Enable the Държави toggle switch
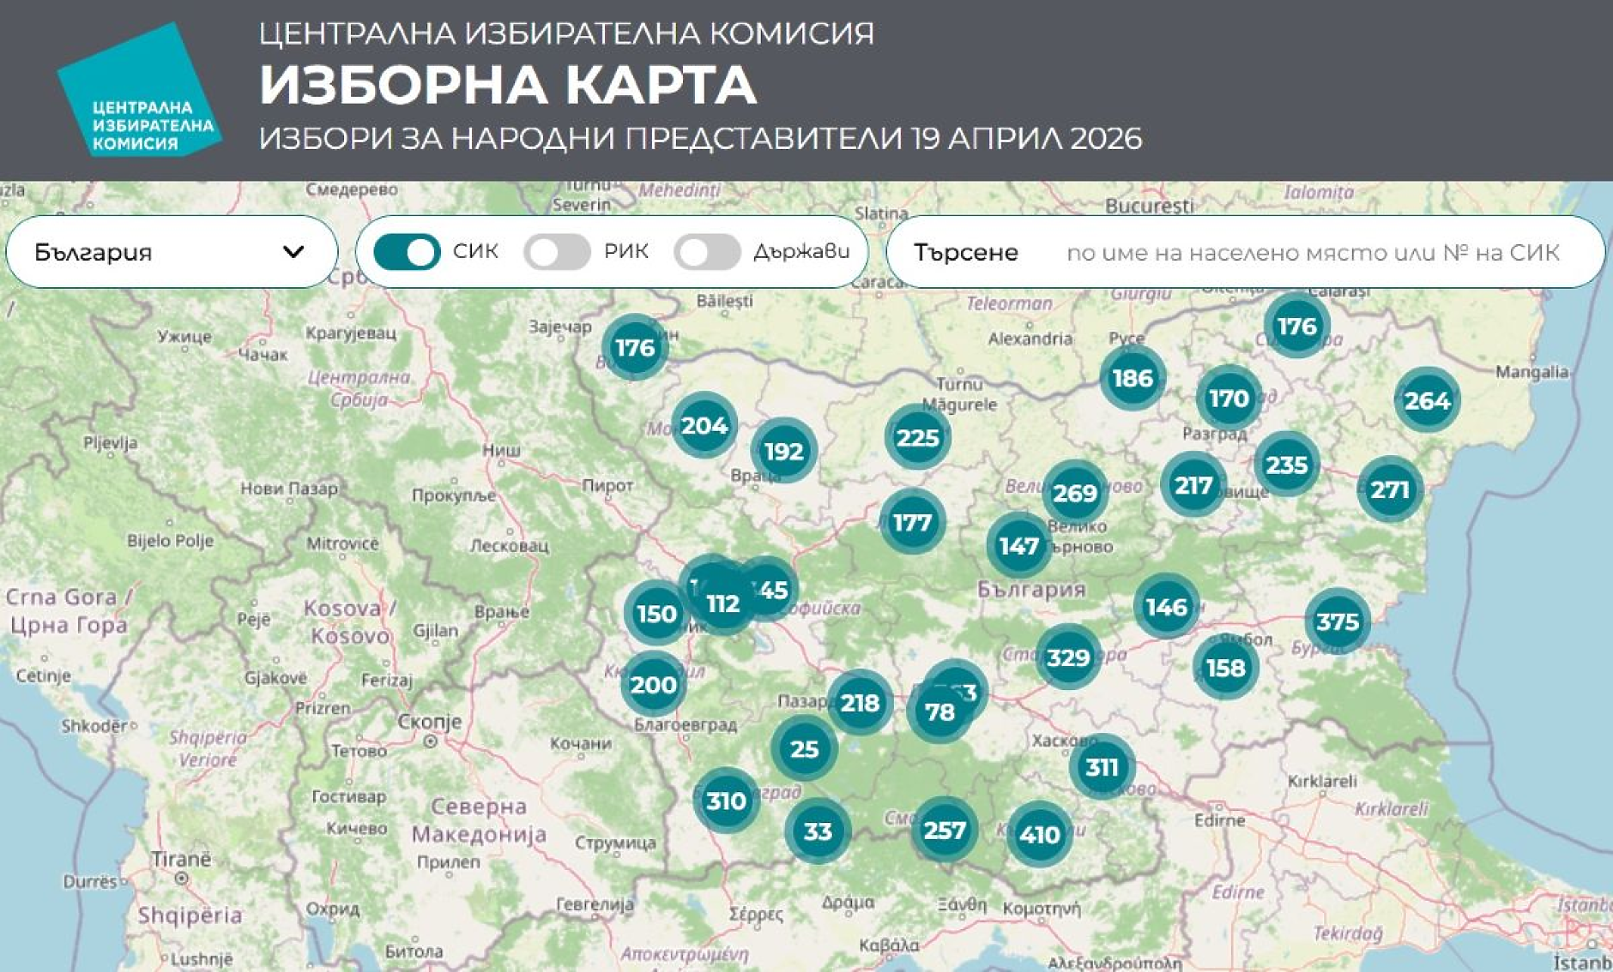 (709, 252)
